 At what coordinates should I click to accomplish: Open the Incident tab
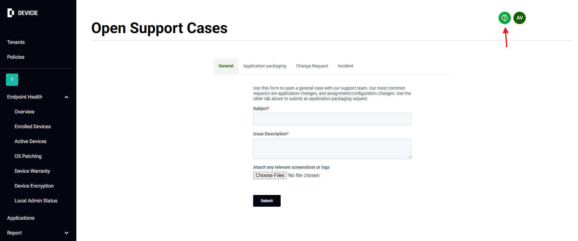click(x=345, y=66)
